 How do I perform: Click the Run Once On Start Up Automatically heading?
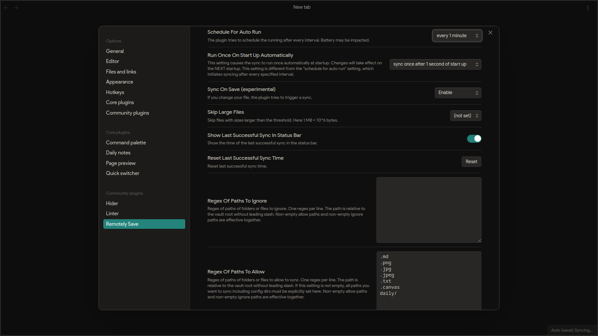(250, 55)
